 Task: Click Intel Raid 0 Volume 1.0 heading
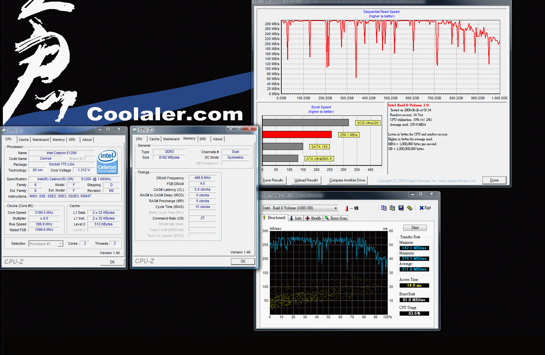point(409,105)
